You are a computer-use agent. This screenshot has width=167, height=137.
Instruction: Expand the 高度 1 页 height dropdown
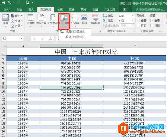[x=133, y=21]
